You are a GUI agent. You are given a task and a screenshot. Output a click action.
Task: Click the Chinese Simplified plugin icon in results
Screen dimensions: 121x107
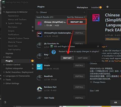coord(40,24)
